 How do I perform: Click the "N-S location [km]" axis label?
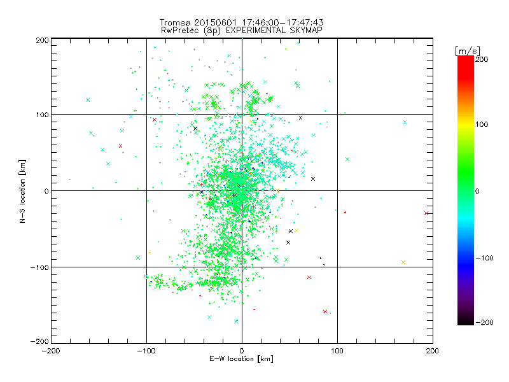pos(22,191)
